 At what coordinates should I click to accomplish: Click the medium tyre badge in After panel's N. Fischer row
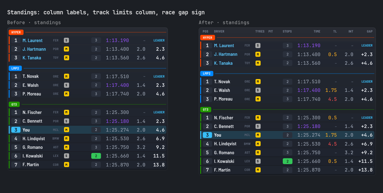point(258,118)
